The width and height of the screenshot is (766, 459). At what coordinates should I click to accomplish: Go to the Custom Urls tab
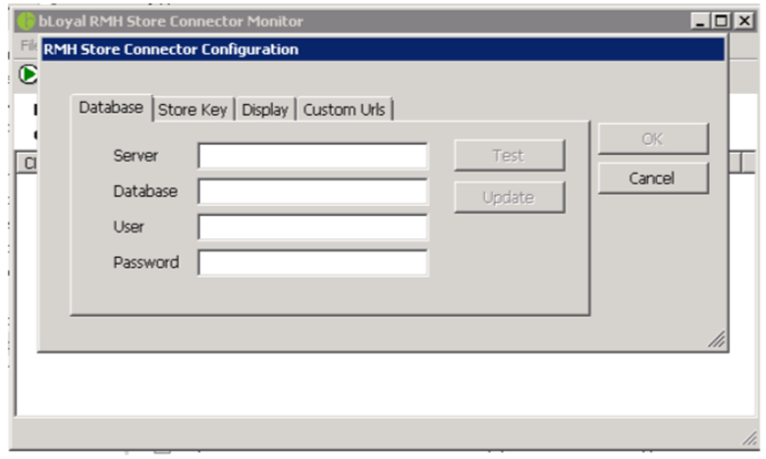tap(344, 110)
